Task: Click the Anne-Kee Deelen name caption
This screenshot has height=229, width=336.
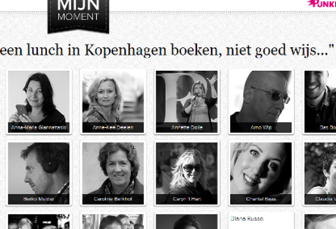Action: pyautogui.click(x=113, y=128)
